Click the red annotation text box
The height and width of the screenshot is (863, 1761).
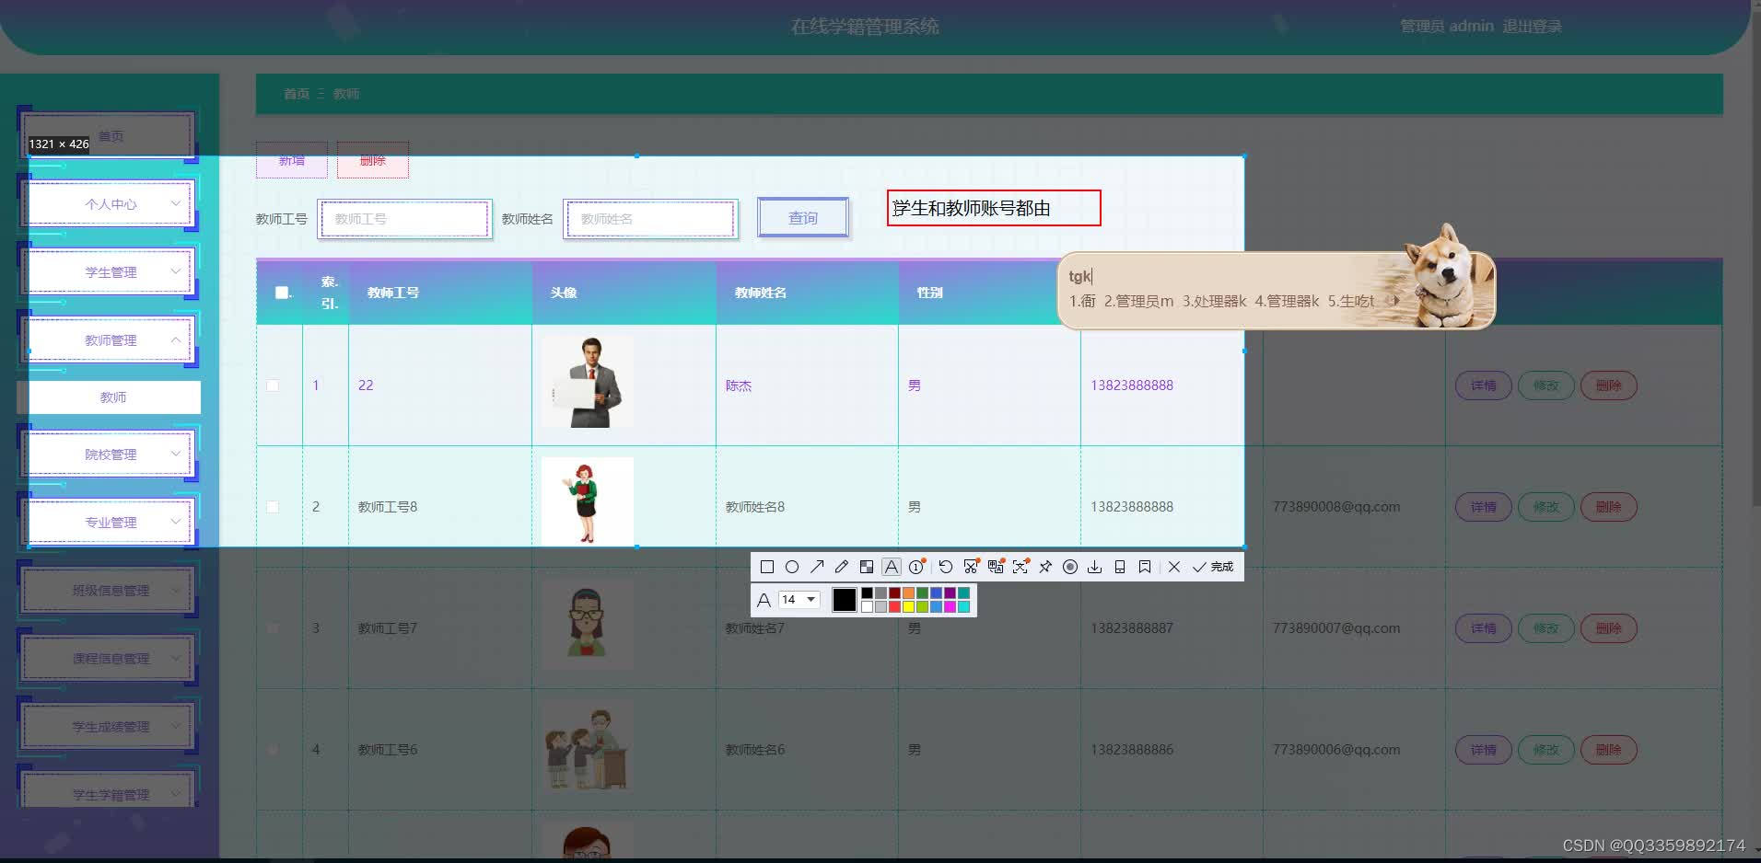994,208
